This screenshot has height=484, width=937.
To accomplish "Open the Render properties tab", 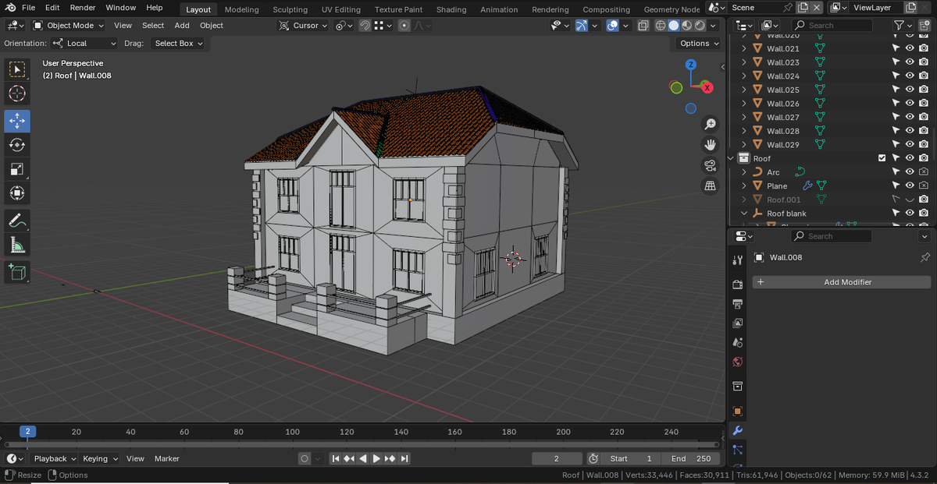I will tap(737, 284).
